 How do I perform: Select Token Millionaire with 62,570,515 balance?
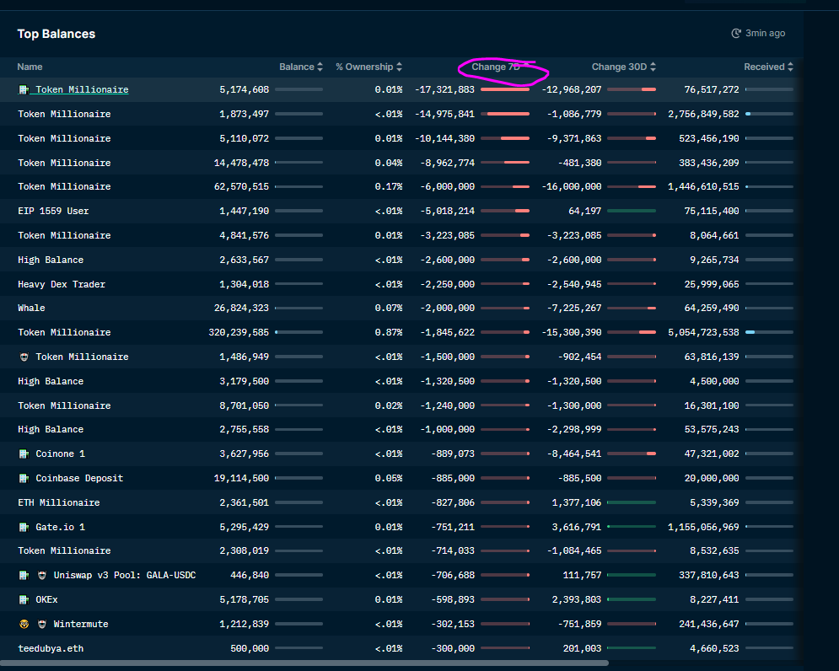pos(64,187)
